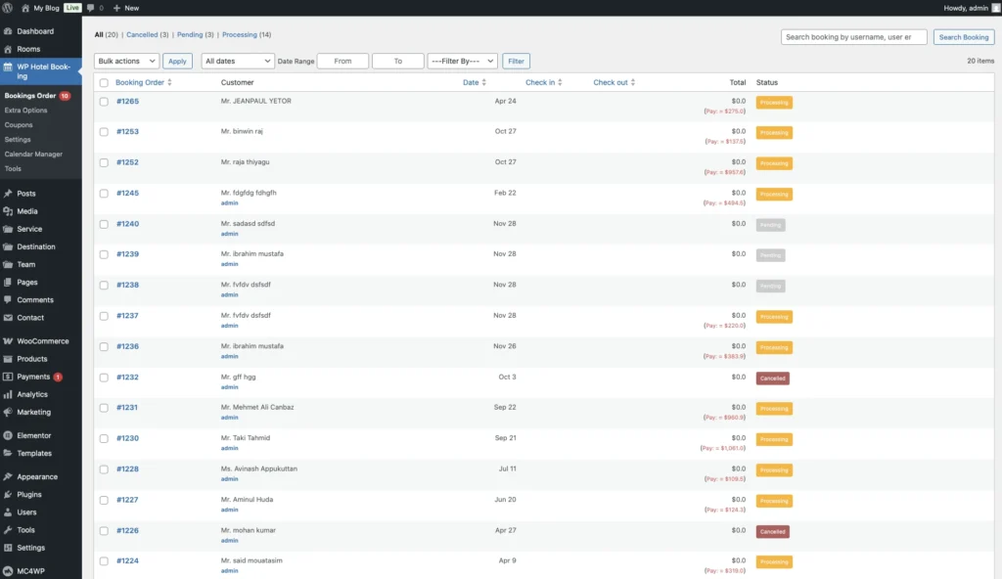
Task: Click the Plugins icon in sidebar
Action: click(x=9, y=495)
